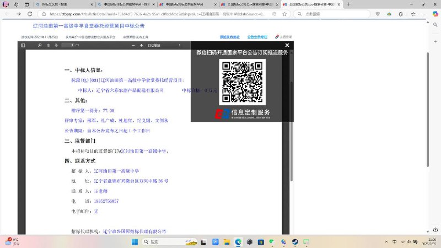Open sidebar settings gear icon
Image resolution: width=441 pixels, height=248 pixels.
pos(435,230)
